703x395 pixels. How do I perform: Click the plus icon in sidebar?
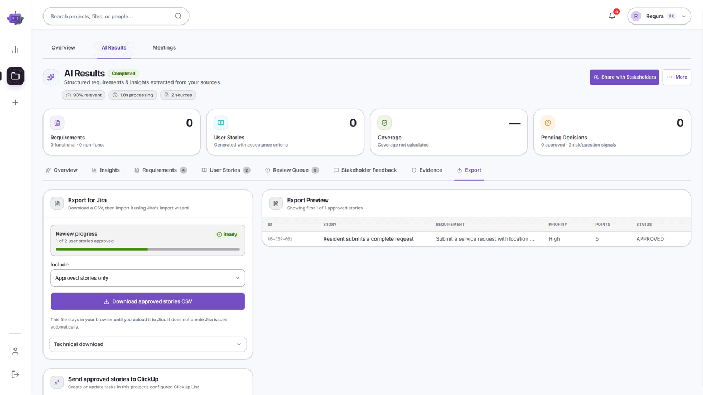point(16,103)
